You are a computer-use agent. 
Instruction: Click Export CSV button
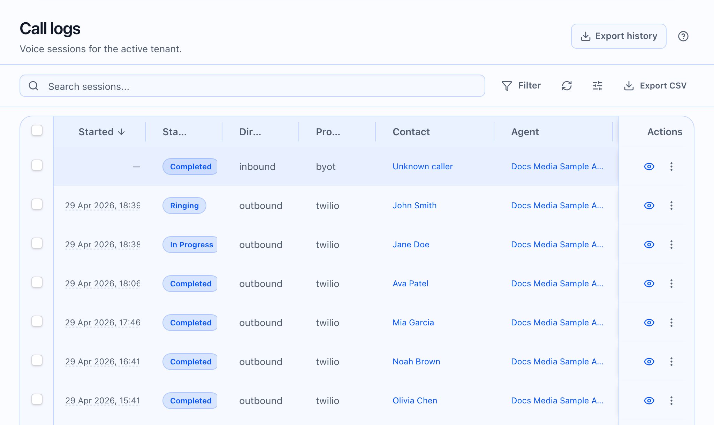(655, 86)
